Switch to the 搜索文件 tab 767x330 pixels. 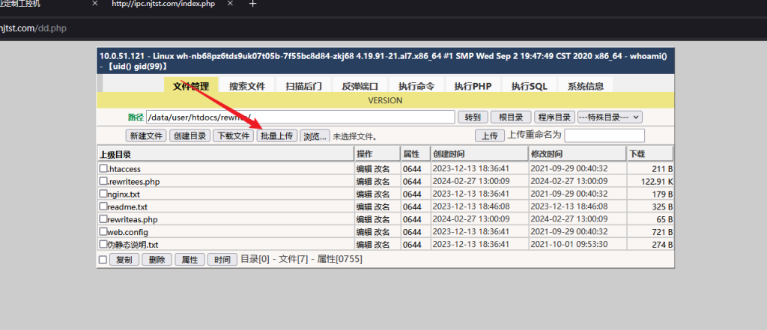[247, 86]
